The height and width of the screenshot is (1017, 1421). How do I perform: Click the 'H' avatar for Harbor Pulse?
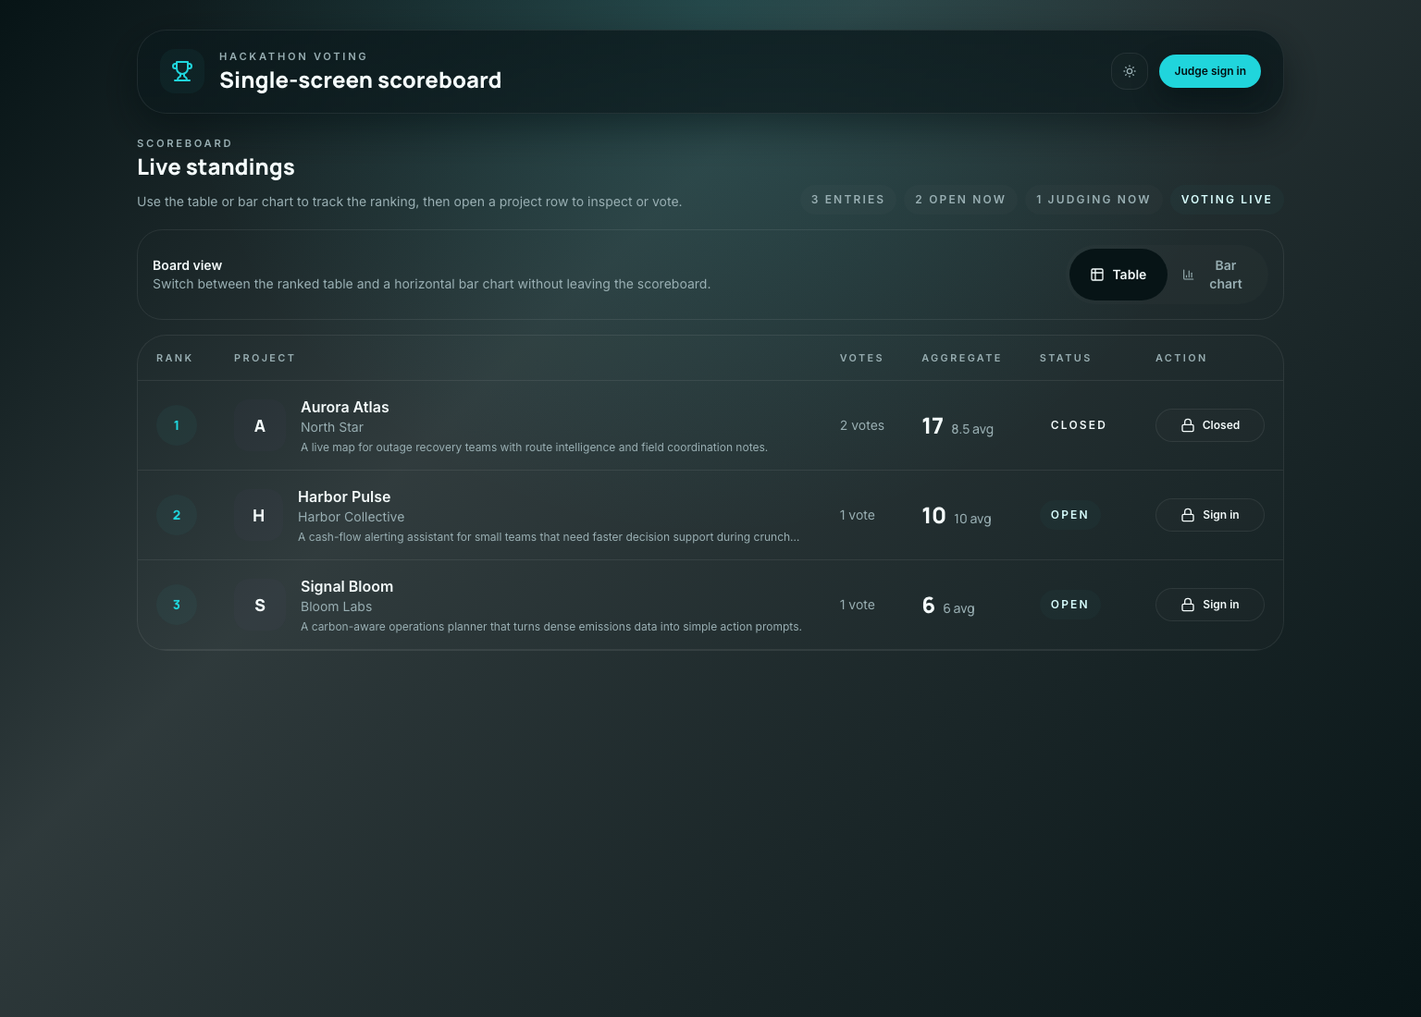pyautogui.click(x=259, y=515)
